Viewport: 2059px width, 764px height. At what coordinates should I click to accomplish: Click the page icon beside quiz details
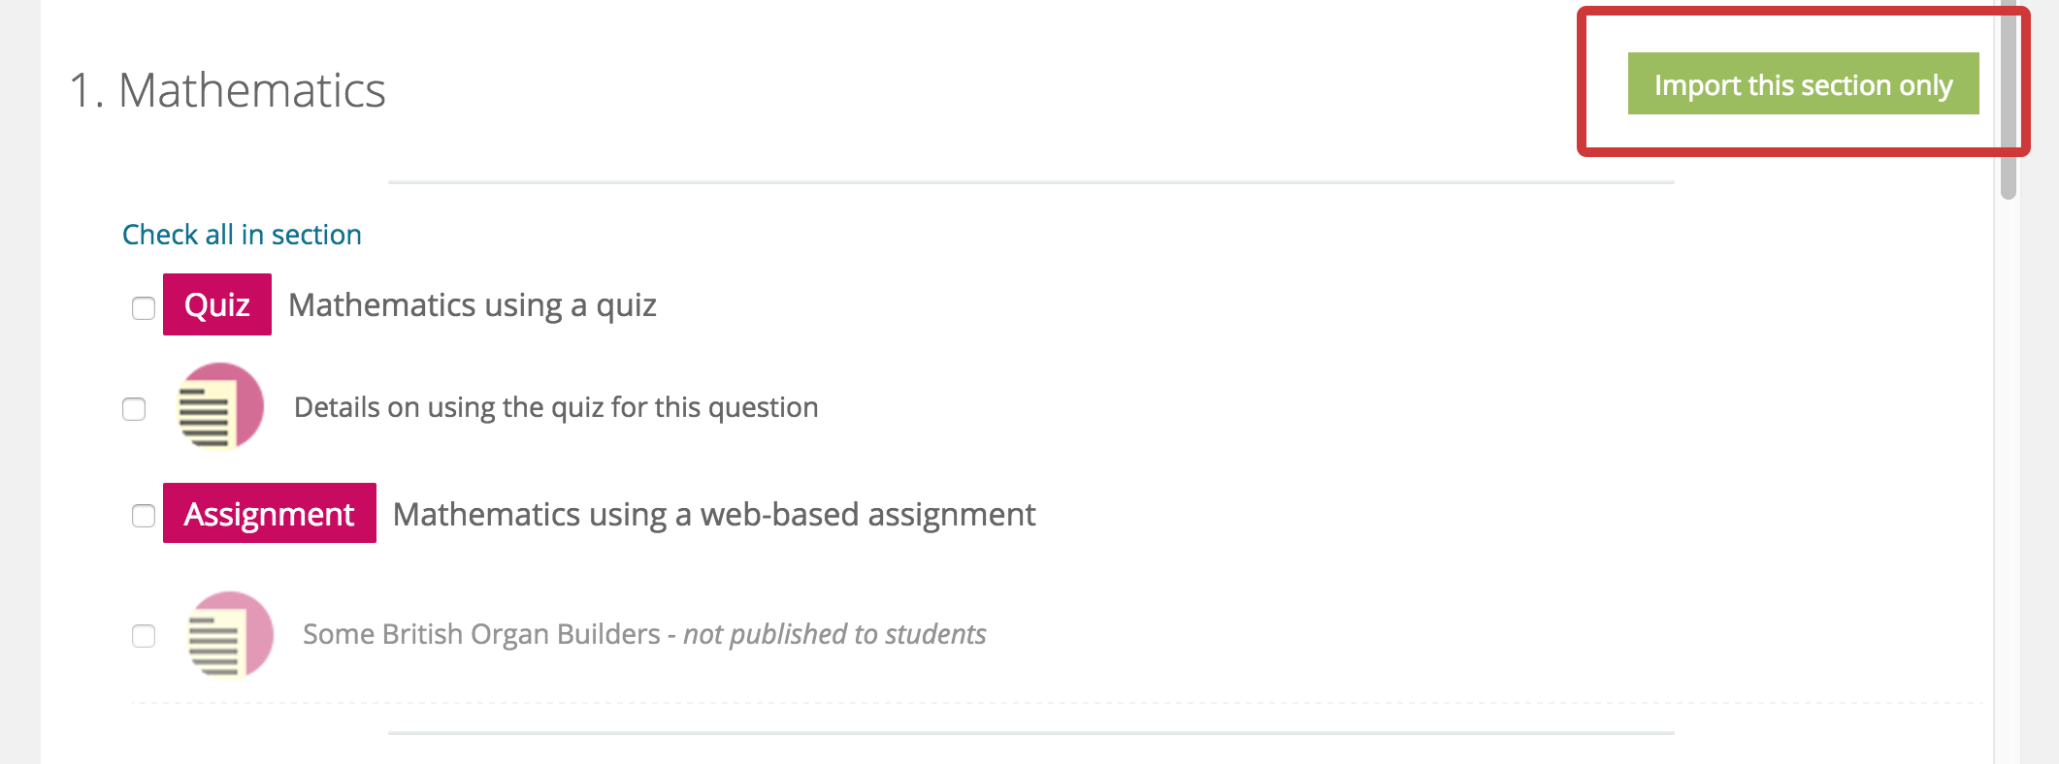pyautogui.click(x=220, y=406)
